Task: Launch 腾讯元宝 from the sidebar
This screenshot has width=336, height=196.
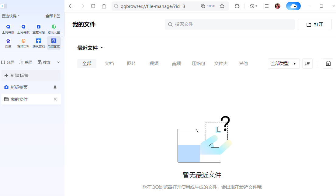Action: pyautogui.click(x=54, y=28)
